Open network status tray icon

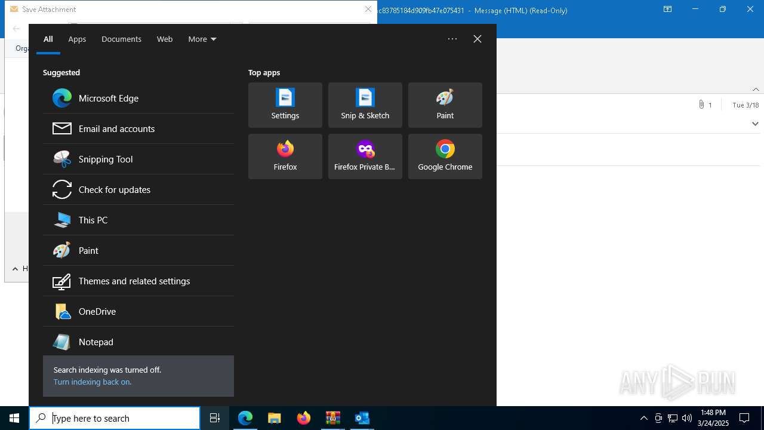pyautogui.click(x=673, y=418)
